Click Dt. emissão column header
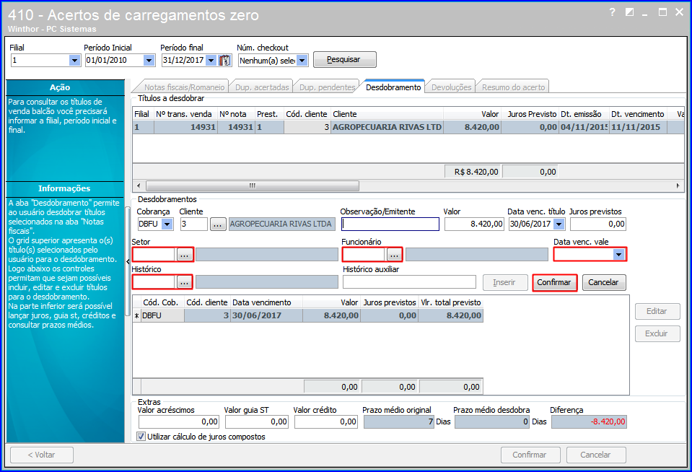 pyautogui.click(x=584, y=114)
